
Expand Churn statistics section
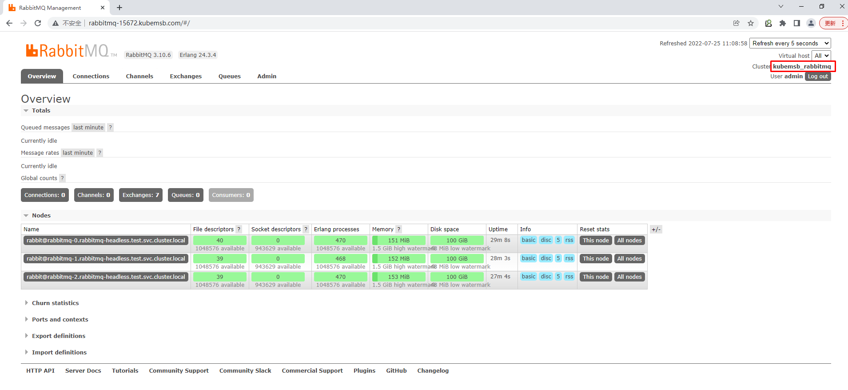[55, 303]
